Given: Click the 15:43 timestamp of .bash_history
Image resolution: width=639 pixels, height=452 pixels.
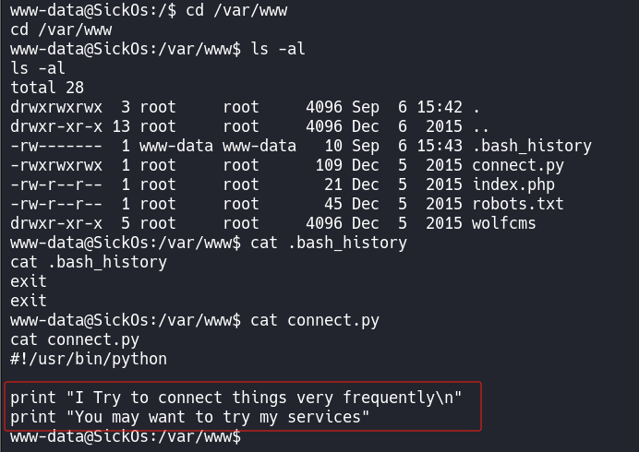Looking at the screenshot, I should tap(439, 146).
